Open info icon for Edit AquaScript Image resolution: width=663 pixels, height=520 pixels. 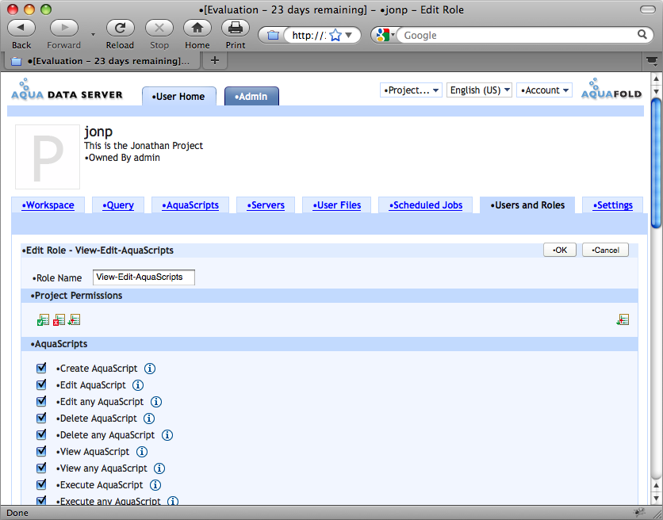(x=138, y=385)
